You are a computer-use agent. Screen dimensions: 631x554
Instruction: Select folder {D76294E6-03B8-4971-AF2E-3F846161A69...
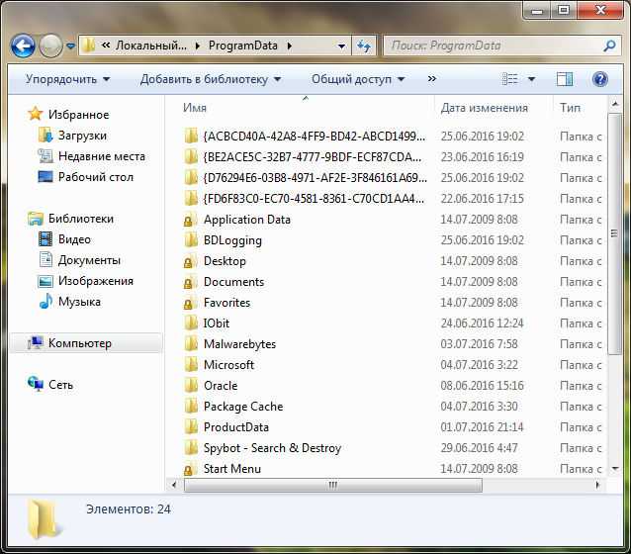(315, 178)
